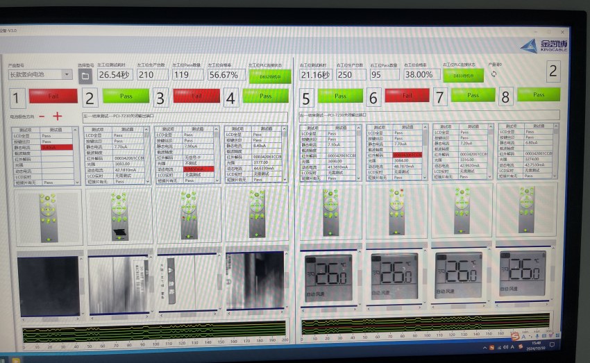Click the microphone icon on Sogou toolbar
Viewport: 590px width, 363px height.
coord(537,336)
